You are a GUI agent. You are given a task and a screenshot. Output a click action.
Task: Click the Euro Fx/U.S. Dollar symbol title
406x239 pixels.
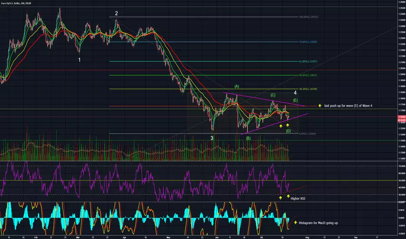pyautogui.click(x=16, y=3)
